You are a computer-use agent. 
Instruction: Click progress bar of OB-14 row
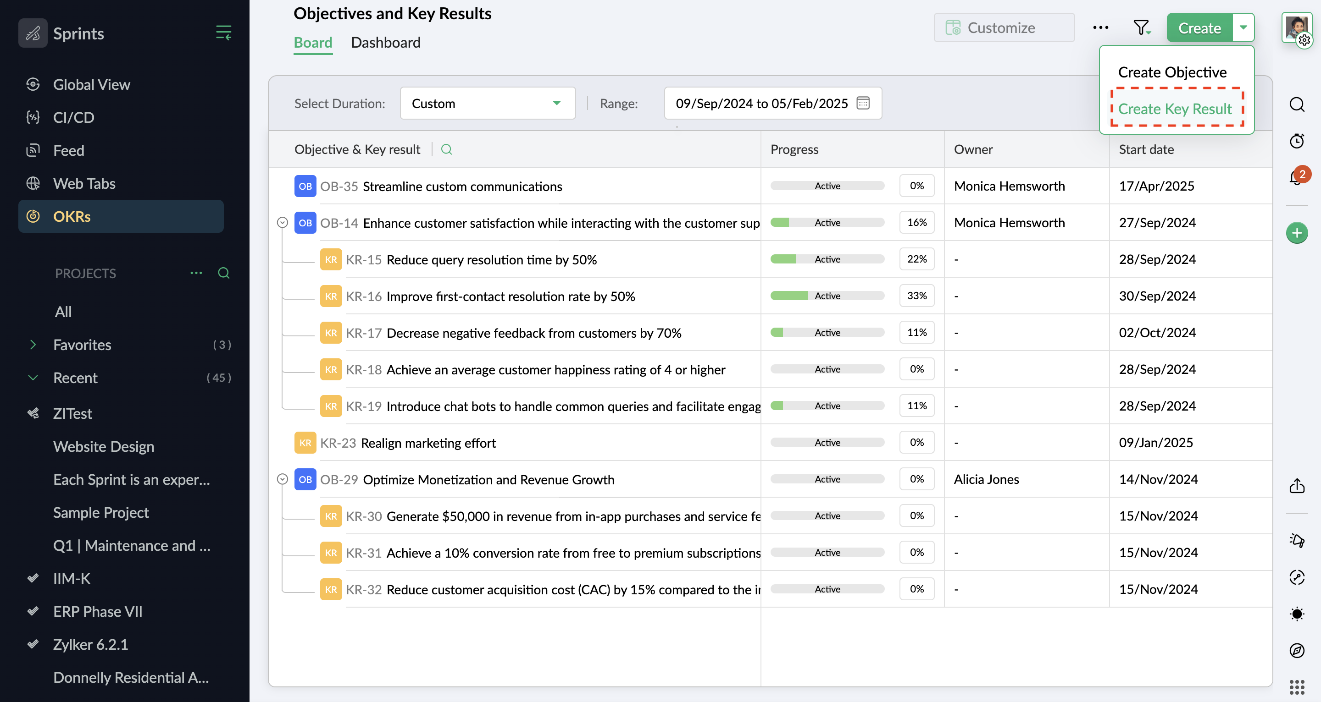[x=827, y=222]
